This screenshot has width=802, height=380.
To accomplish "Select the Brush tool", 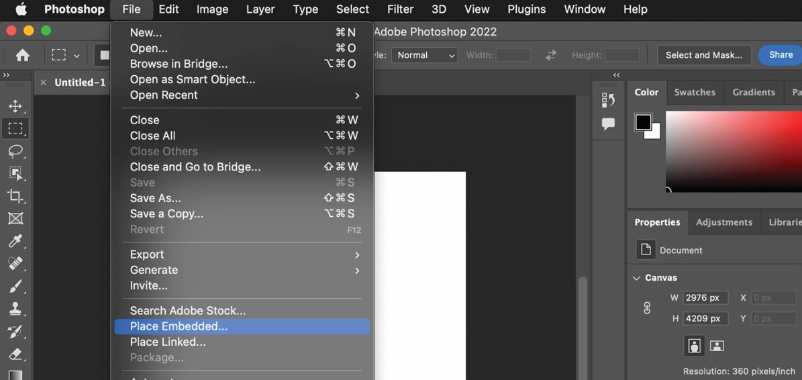I will 15,287.
